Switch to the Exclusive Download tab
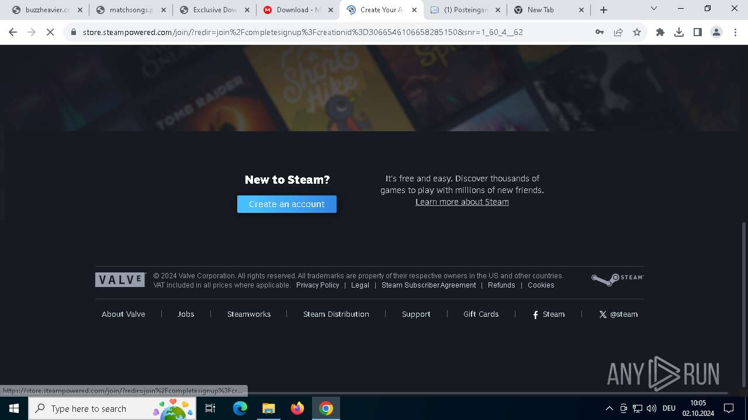Viewport: 748px width, 420px height. [x=214, y=10]
